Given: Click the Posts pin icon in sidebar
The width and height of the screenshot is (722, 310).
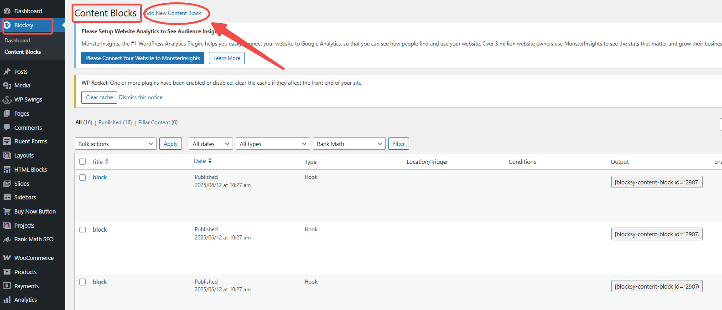Looking at the screenshot, I should [7, 71].
